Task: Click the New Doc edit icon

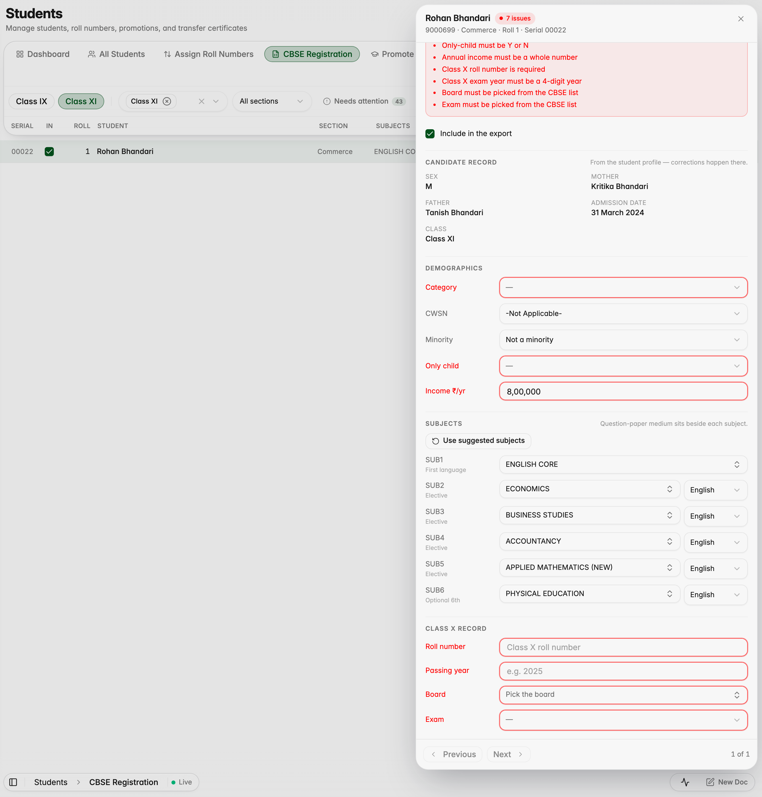Action: tap(710, 782)
